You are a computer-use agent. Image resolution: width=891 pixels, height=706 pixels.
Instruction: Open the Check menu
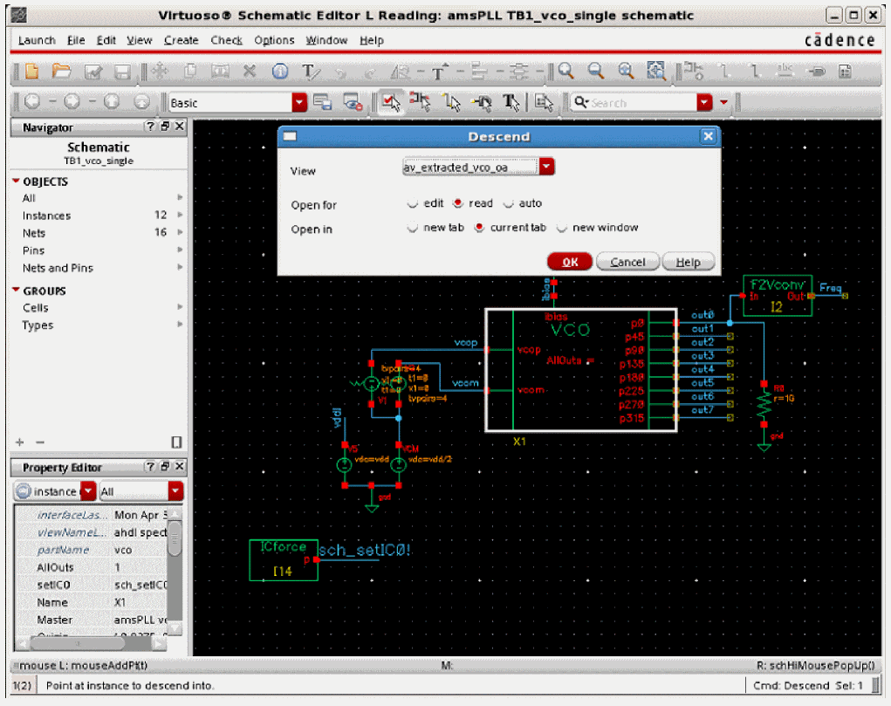pyautogui.click(x=226, y=40)
